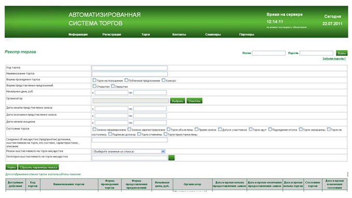Click Дата начала представления заявок 'по' field

[150, 109]
